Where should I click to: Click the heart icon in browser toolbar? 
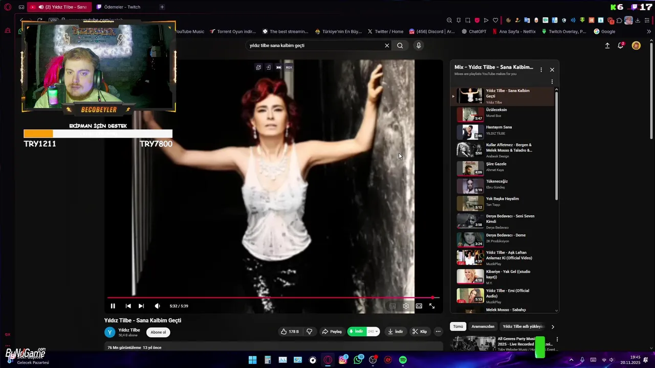coord(495,20)
